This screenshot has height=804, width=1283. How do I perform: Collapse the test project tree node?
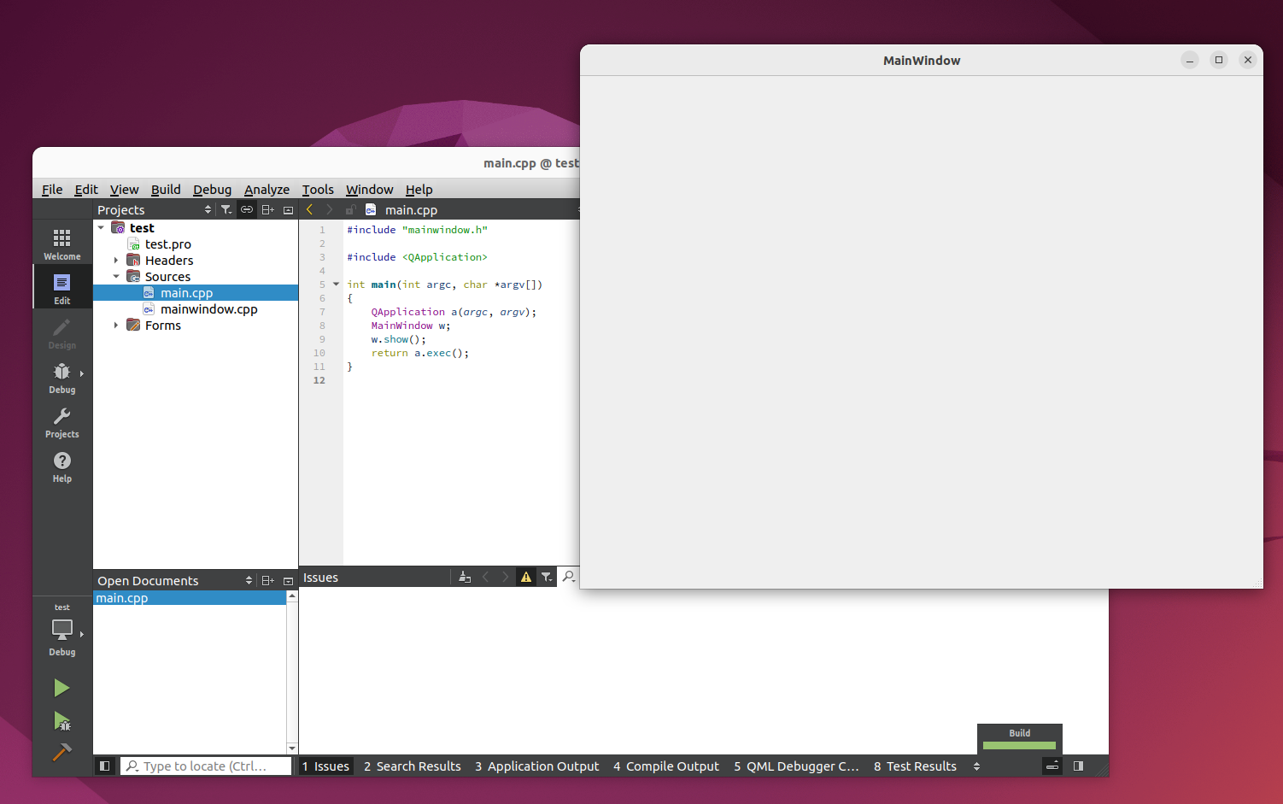(x=101, y=228)
